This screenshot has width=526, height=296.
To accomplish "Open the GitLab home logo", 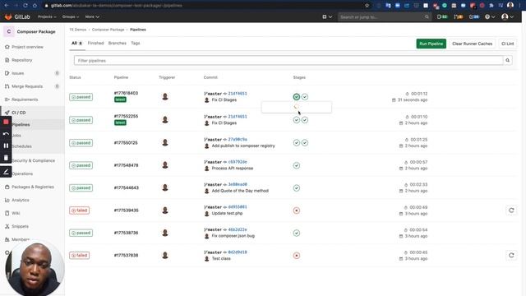I will coord(17,16).
